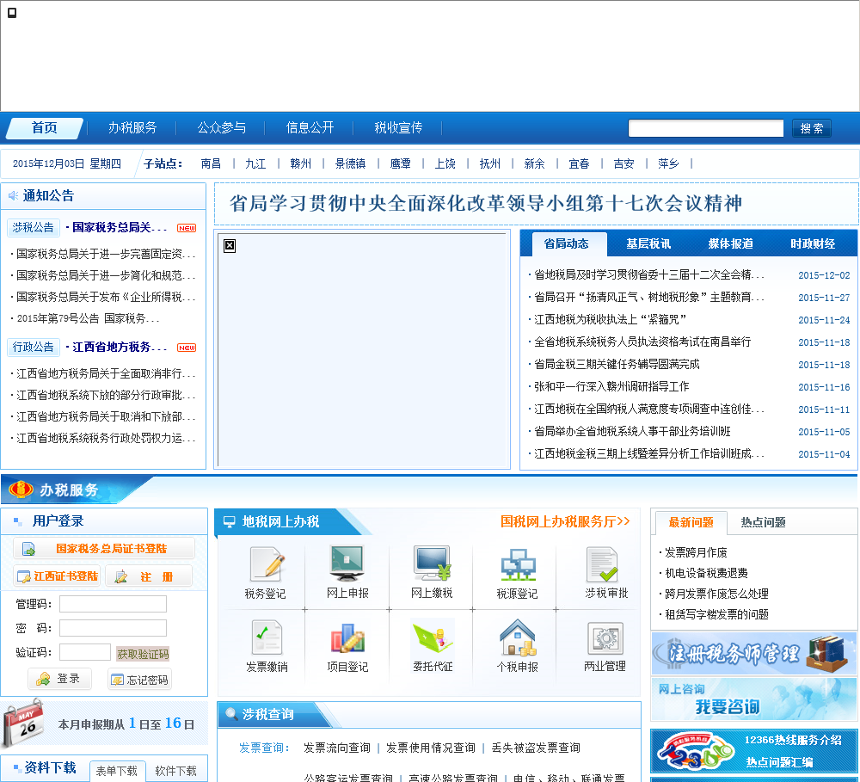This screenshot has height=782, width=860.
Task: Open the 赣州 subsite link
Action: click(x=300, y=163)
